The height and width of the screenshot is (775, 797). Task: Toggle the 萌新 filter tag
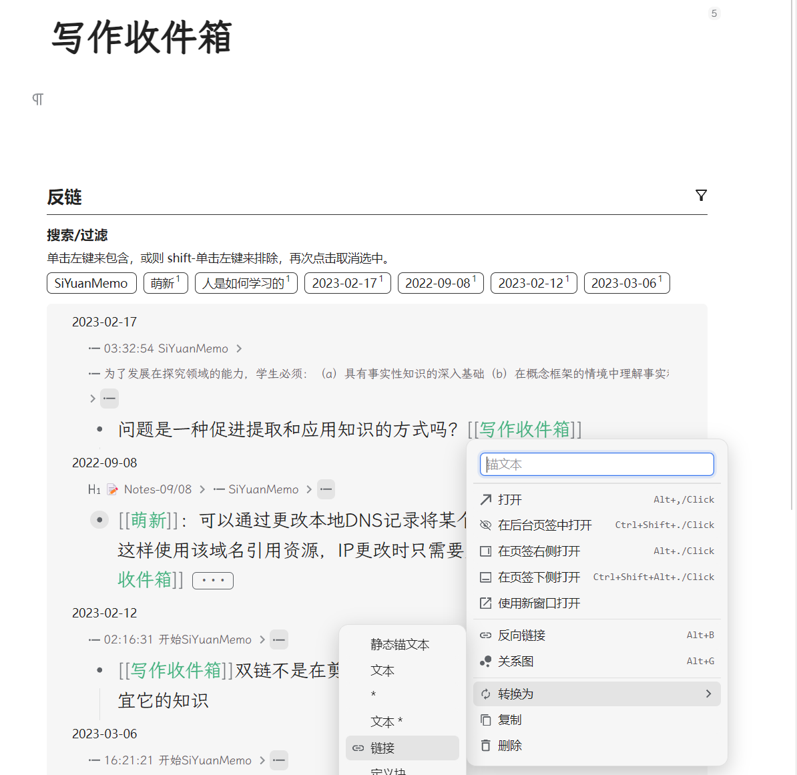tap(166, 283)
